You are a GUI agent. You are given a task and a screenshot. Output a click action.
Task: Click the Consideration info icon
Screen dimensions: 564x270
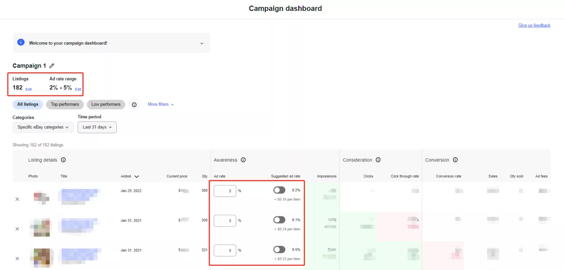coord(378,160)
